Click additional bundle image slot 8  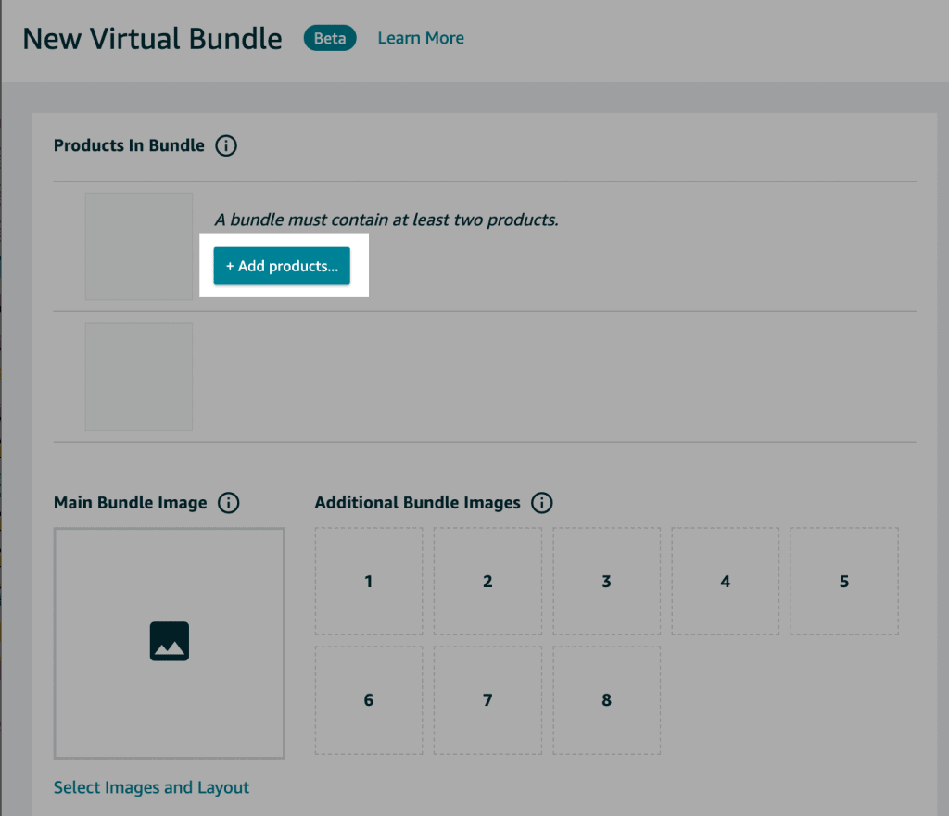pyautogui.click(x=606, y=699)
